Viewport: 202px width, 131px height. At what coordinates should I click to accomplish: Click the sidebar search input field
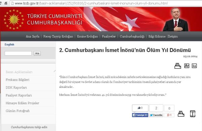18,53
